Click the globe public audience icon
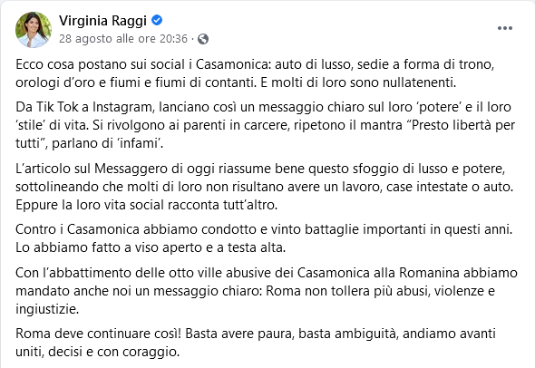The image size is (535, 368). click(203, 39)
